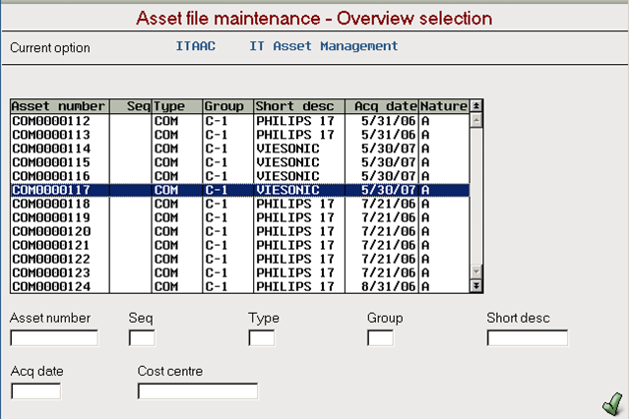Focus the Cost centre input field
The image size is (630, 419).
click(198, 391)
